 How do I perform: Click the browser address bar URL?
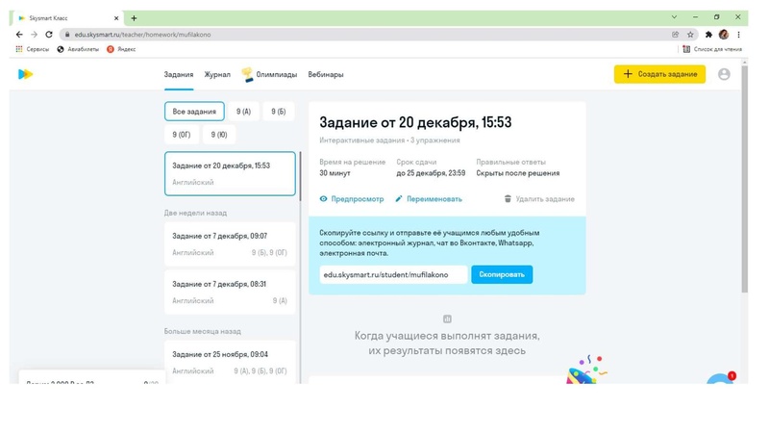click(142, 35)
